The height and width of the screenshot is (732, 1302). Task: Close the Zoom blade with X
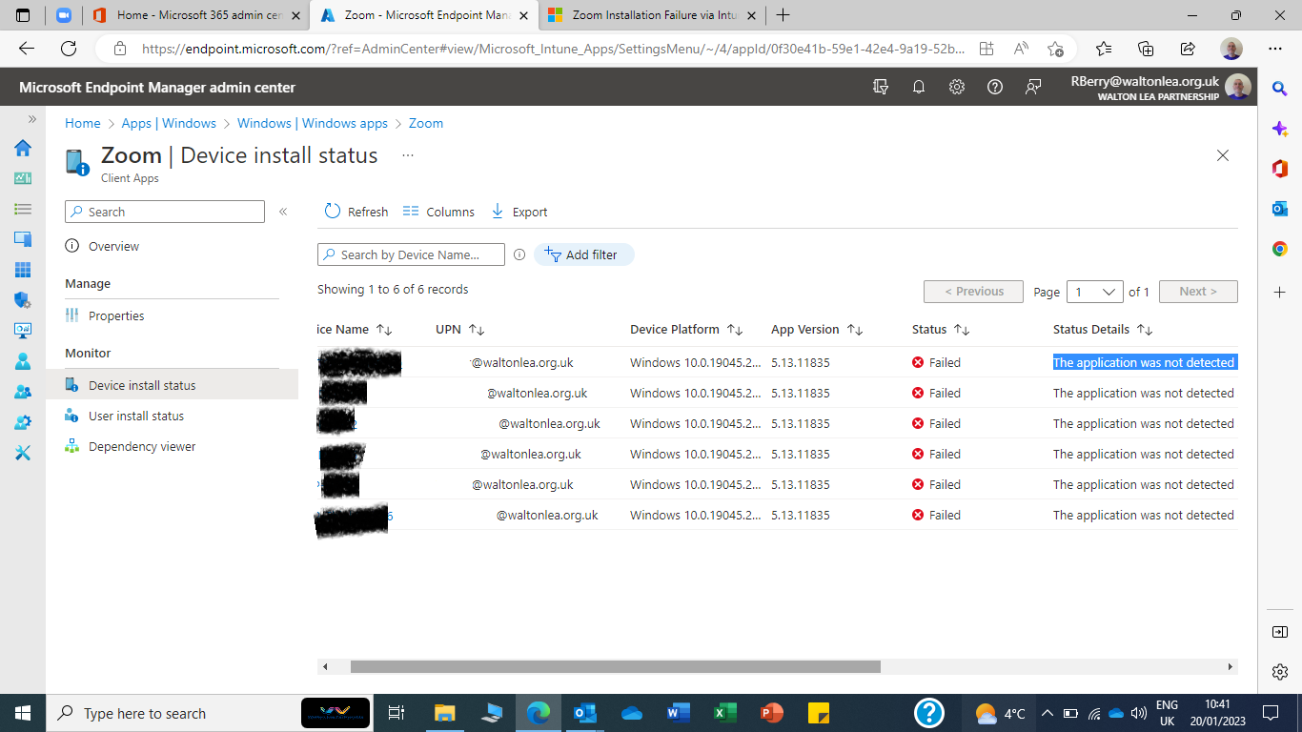1223,155
